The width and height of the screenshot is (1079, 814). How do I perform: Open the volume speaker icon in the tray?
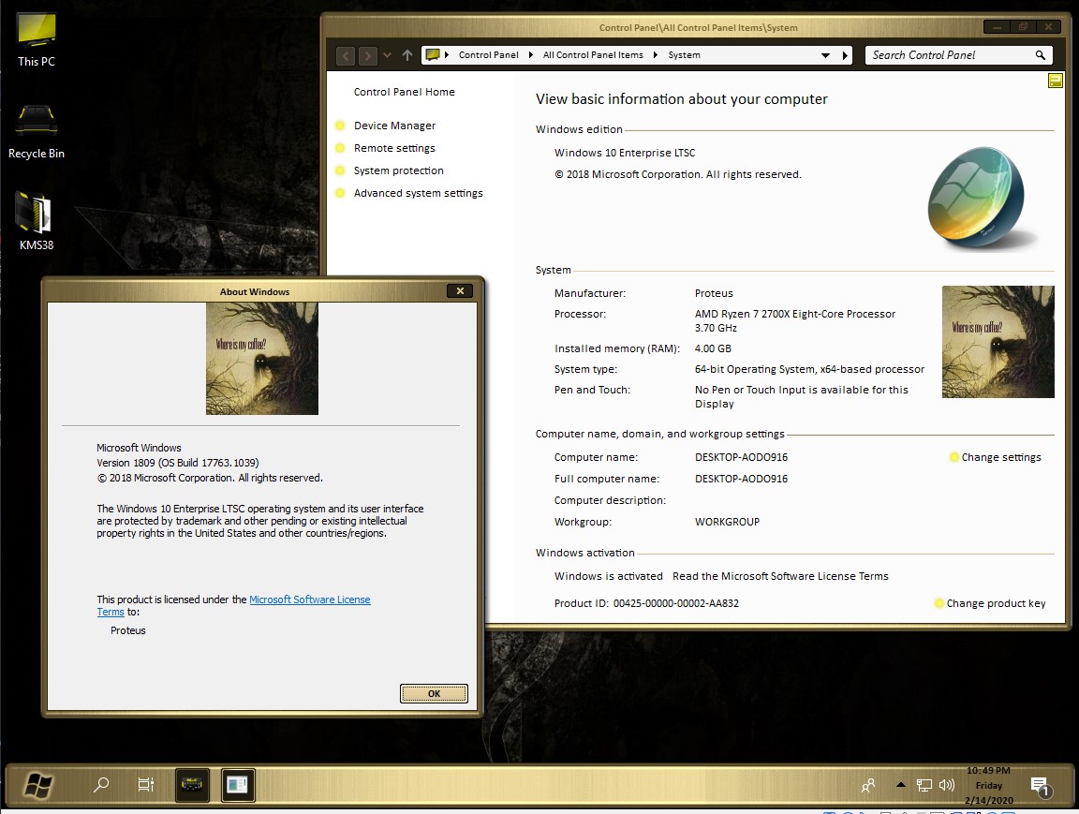click(947, 785)
